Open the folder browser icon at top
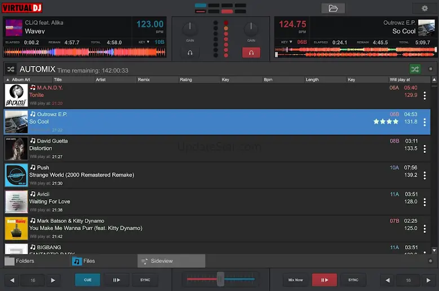This screenshot has width=439, height=291. click(x=332, y=8)
